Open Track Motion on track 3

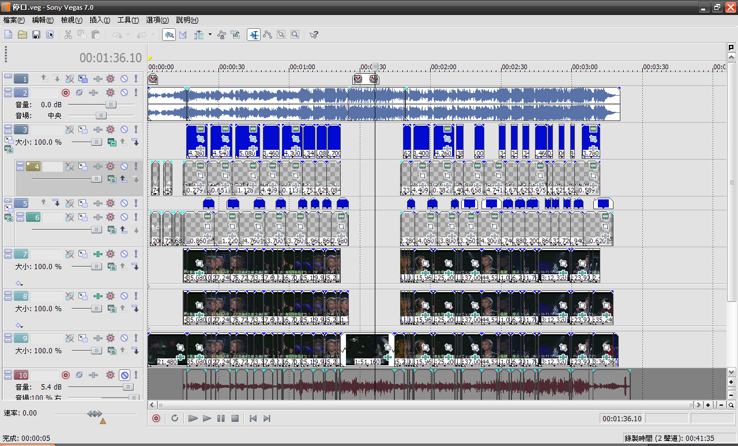83,130
